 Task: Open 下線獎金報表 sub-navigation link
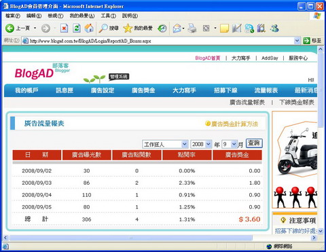tap(297, 103)
